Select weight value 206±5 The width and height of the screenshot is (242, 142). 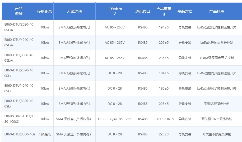[x=164, y=42]
